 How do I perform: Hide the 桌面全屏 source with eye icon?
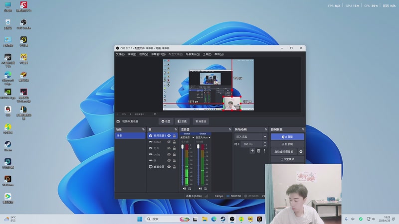click(169, 167)
